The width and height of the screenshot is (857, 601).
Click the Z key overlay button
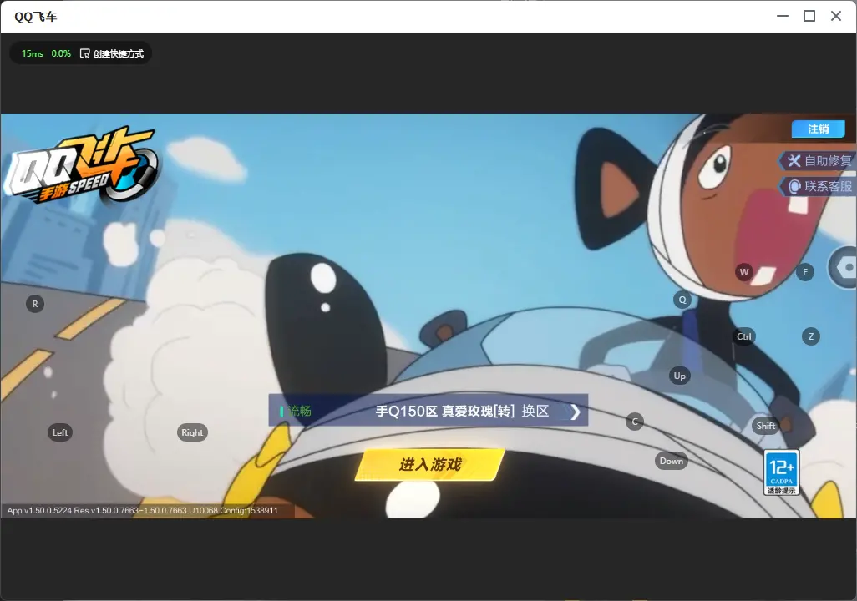811,336
